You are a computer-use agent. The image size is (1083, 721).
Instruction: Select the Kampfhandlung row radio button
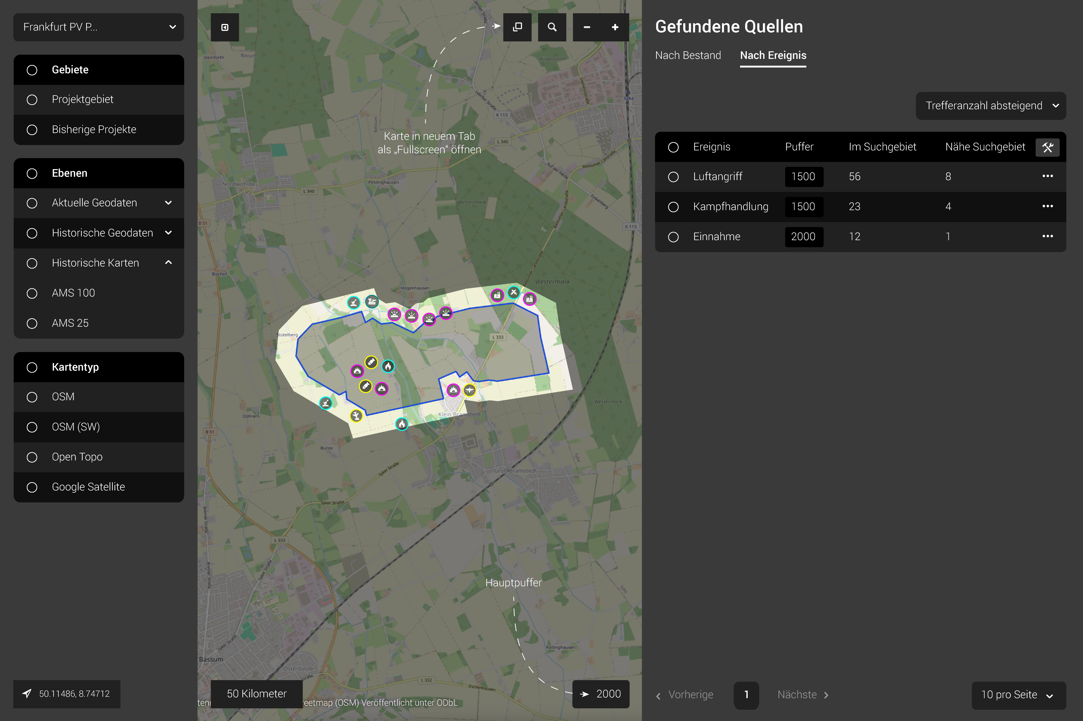pyautogui.click(x=673, y=207)
